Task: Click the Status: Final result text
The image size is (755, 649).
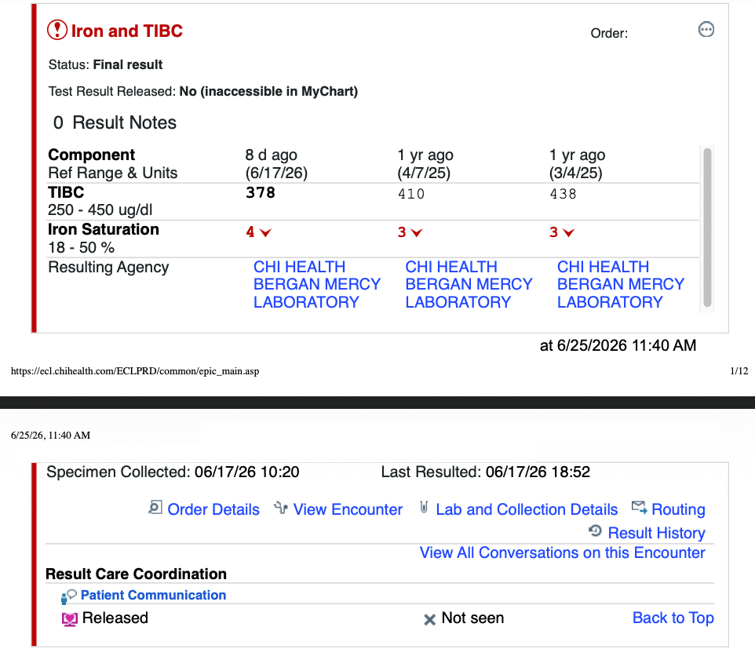Action: click(105, 64)
